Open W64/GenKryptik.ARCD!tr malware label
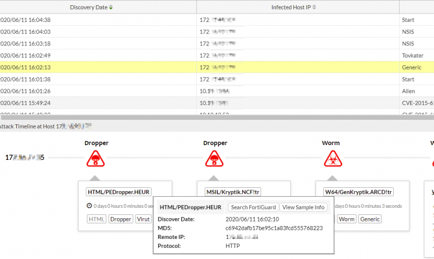The height and width of the screenshot is (259, 434). tap(358, 192)
